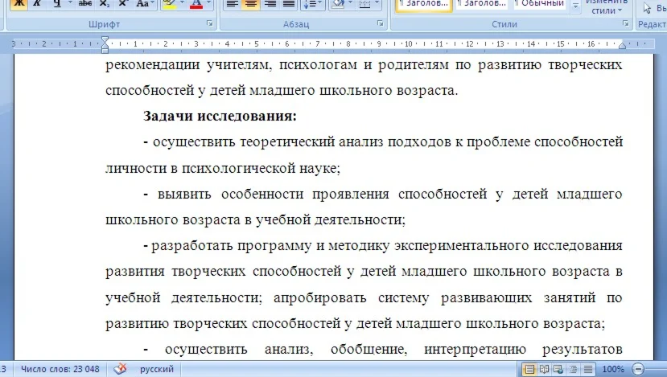Toggle center alignment
The image size is (667, 377).
click(250, 4)
